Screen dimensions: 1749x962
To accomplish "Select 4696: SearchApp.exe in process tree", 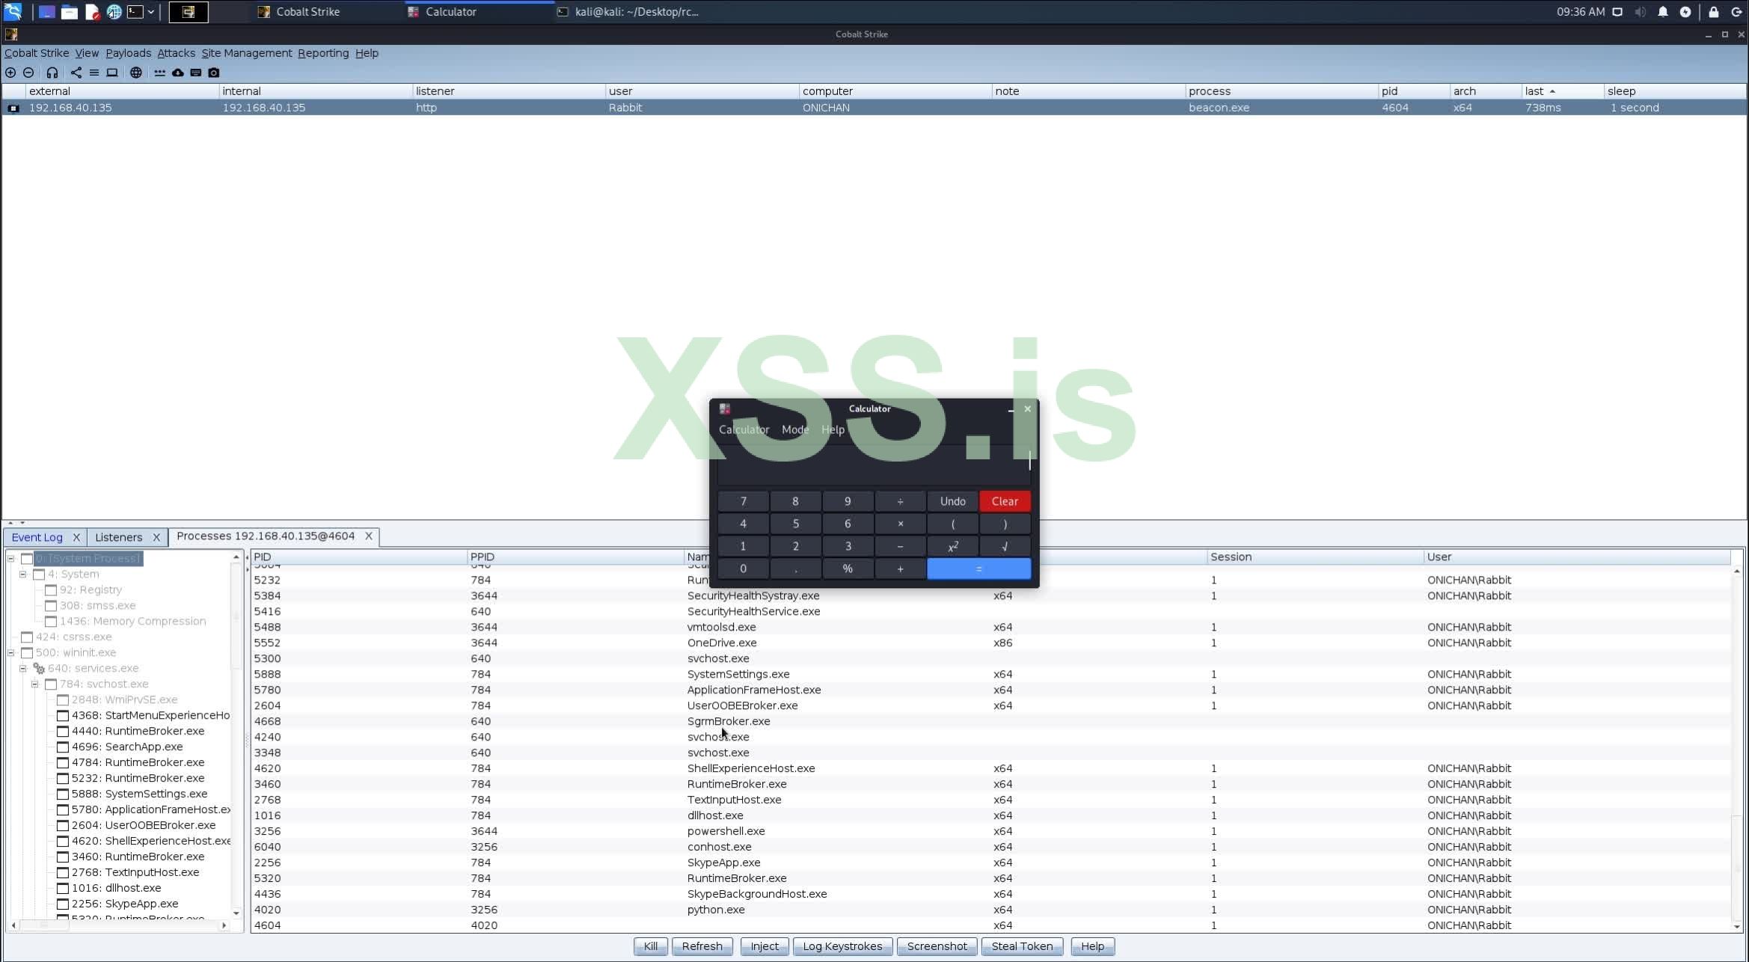I will click(x=143, y=747).
